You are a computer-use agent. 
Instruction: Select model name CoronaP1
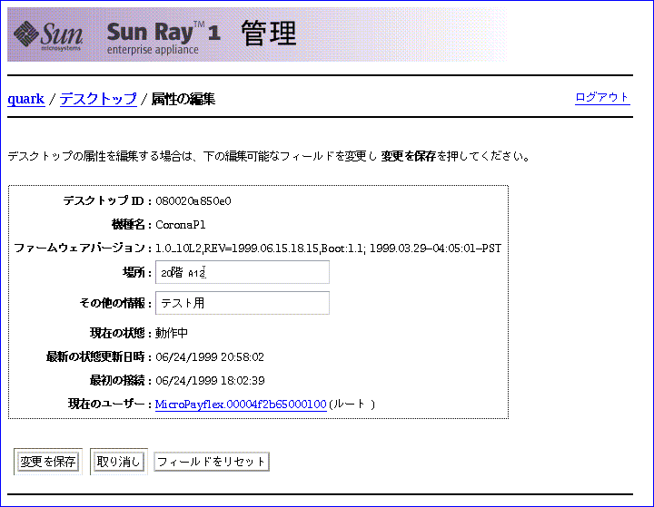tap(181, 225)
